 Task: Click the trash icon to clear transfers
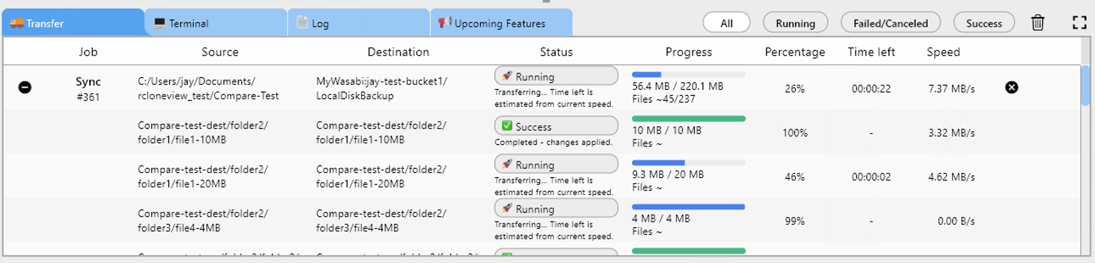pyautogui.click(x=1038, y=22)
